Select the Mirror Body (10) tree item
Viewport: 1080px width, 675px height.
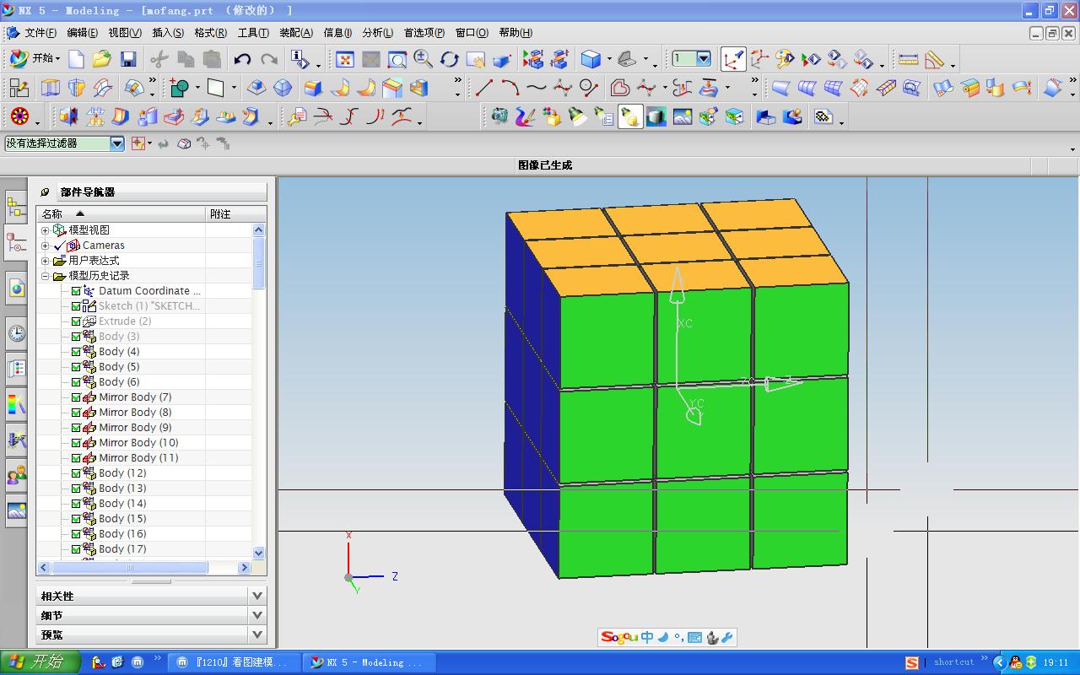(x=138, y=443)
